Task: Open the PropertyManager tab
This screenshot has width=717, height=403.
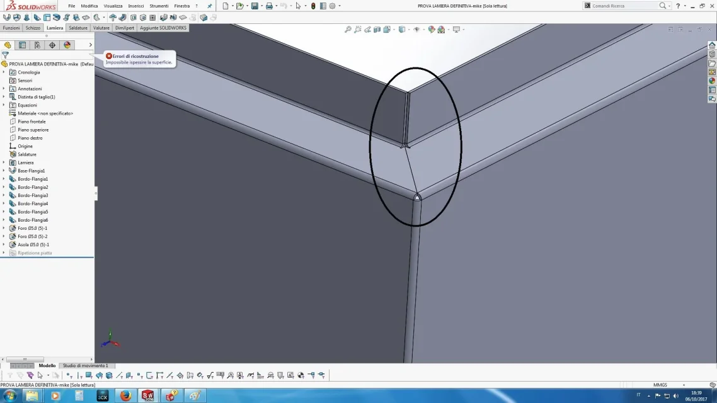Action: click(23, 45)
